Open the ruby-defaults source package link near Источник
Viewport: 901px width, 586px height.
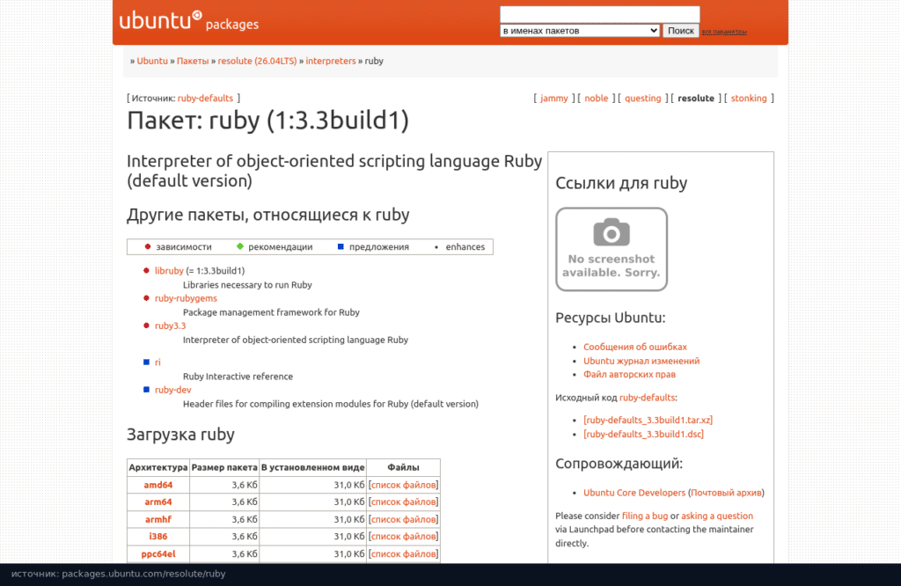(x=205, y=99)
